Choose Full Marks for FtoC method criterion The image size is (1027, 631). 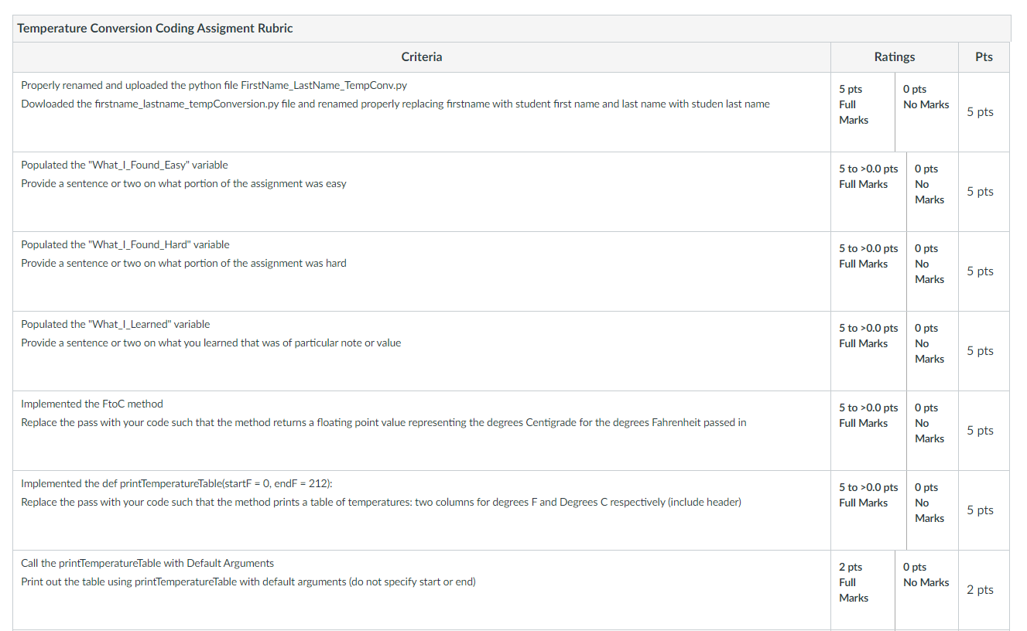point(868,431)
